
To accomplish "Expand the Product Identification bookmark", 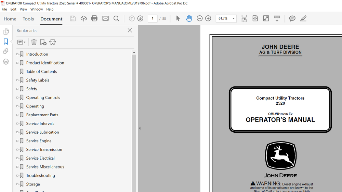I will [x=17, y=63].
